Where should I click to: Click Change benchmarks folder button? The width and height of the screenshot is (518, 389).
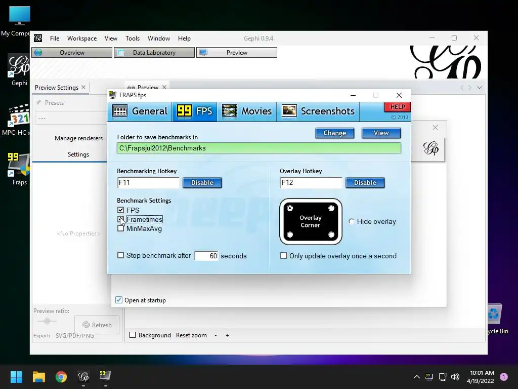coord(335,133)
